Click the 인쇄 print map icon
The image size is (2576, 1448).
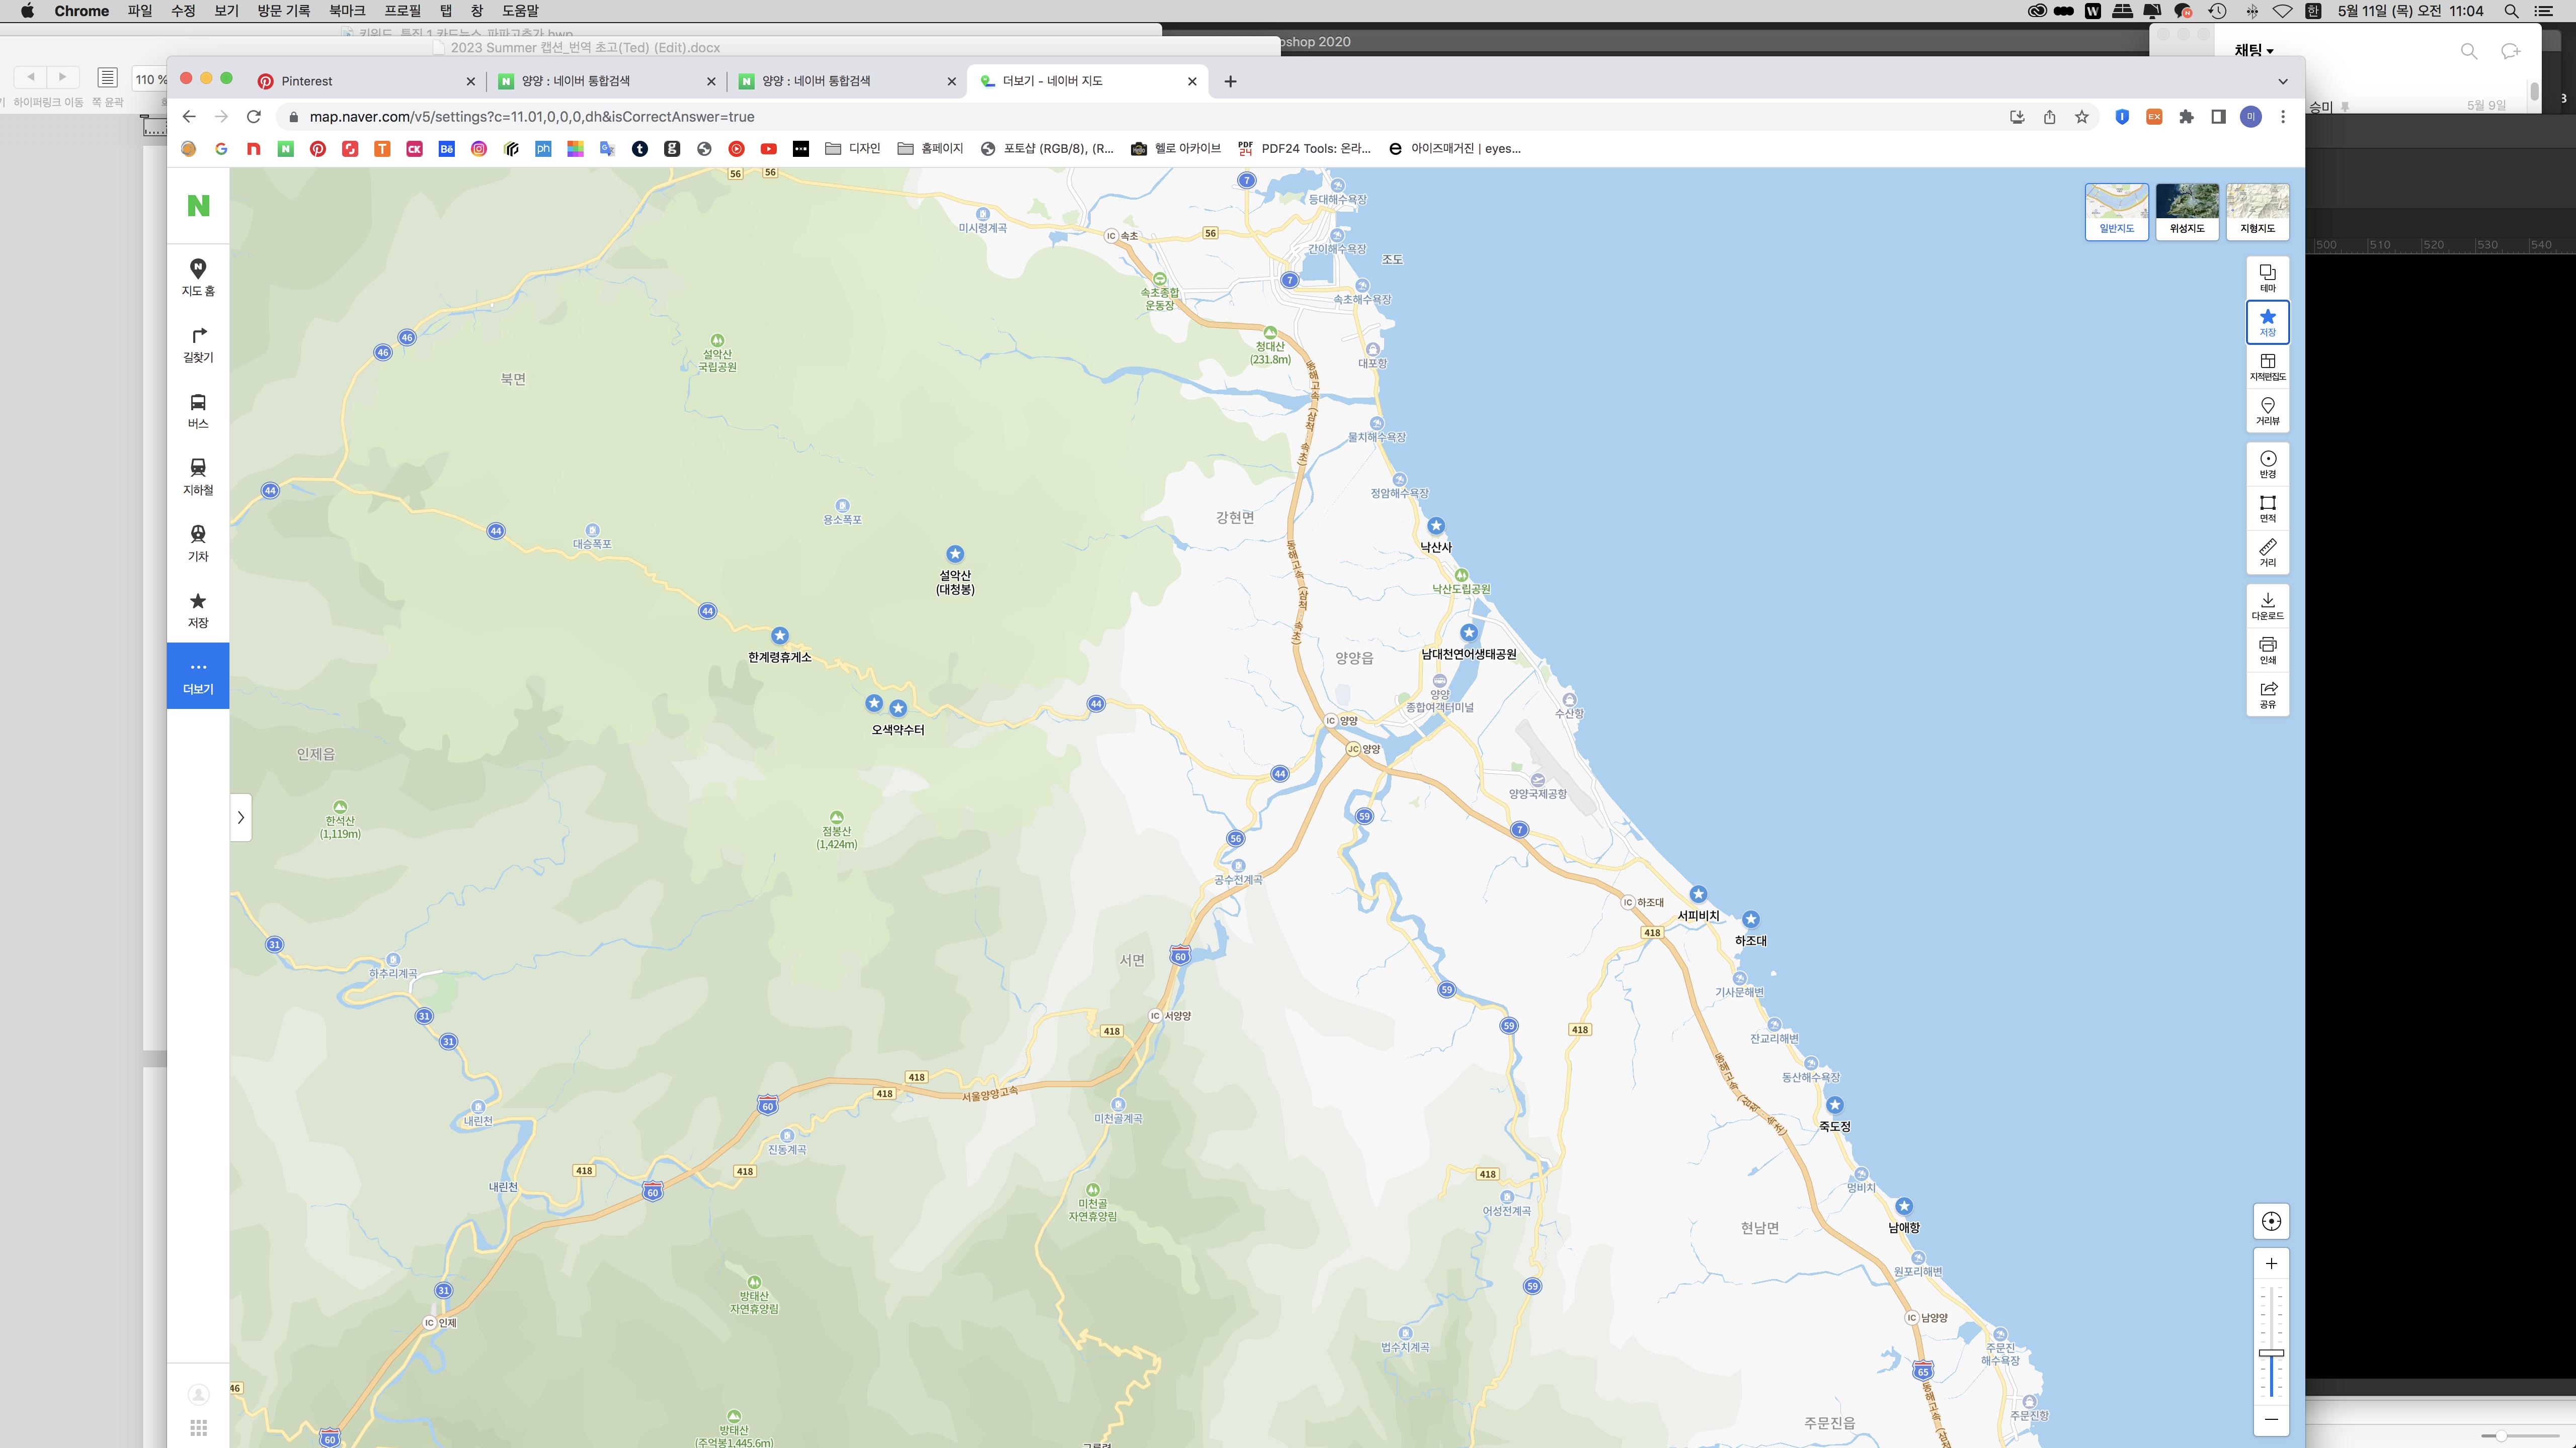[2267, 650]
